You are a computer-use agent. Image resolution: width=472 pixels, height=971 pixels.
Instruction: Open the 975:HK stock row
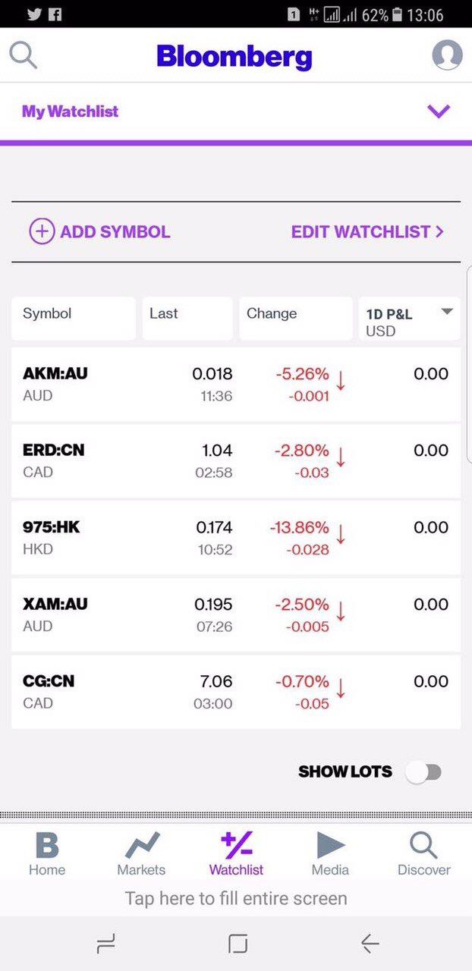pos(236,538)
